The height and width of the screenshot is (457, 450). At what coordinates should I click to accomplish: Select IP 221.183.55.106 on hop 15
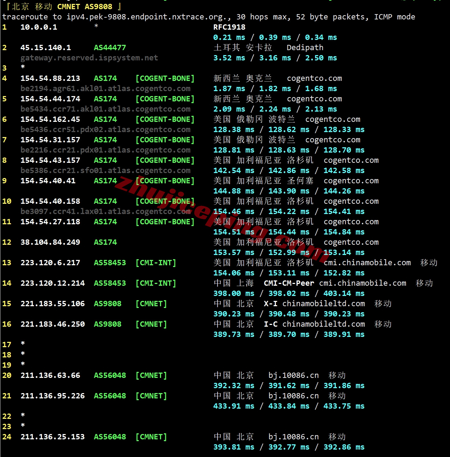[53, 304]
